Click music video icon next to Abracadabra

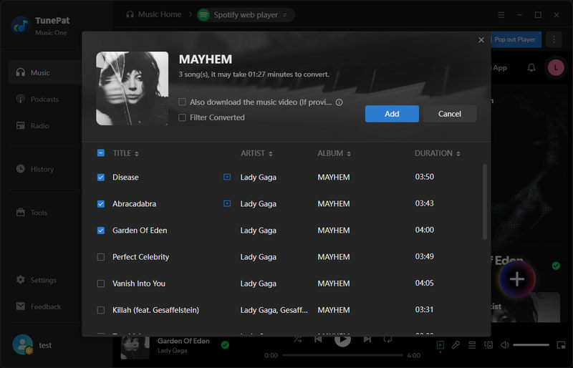[227, 203]
